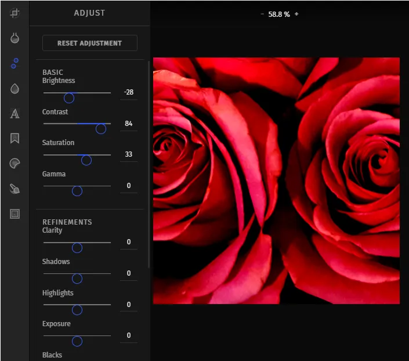Click the Highlights slider handle
The image size is (409, 361).
(77, 310)
